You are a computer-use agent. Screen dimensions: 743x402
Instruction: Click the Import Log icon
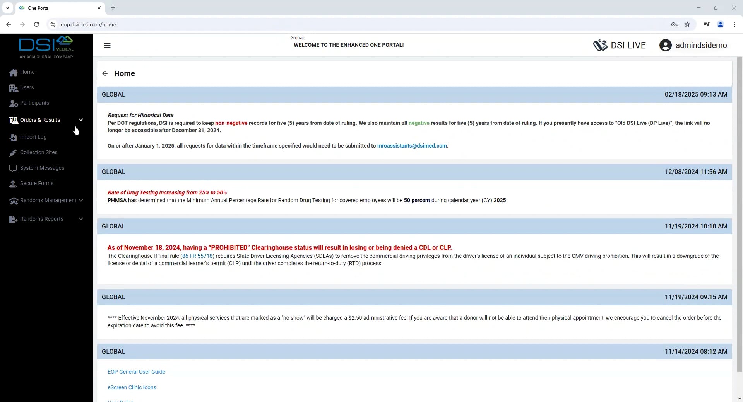14,137
